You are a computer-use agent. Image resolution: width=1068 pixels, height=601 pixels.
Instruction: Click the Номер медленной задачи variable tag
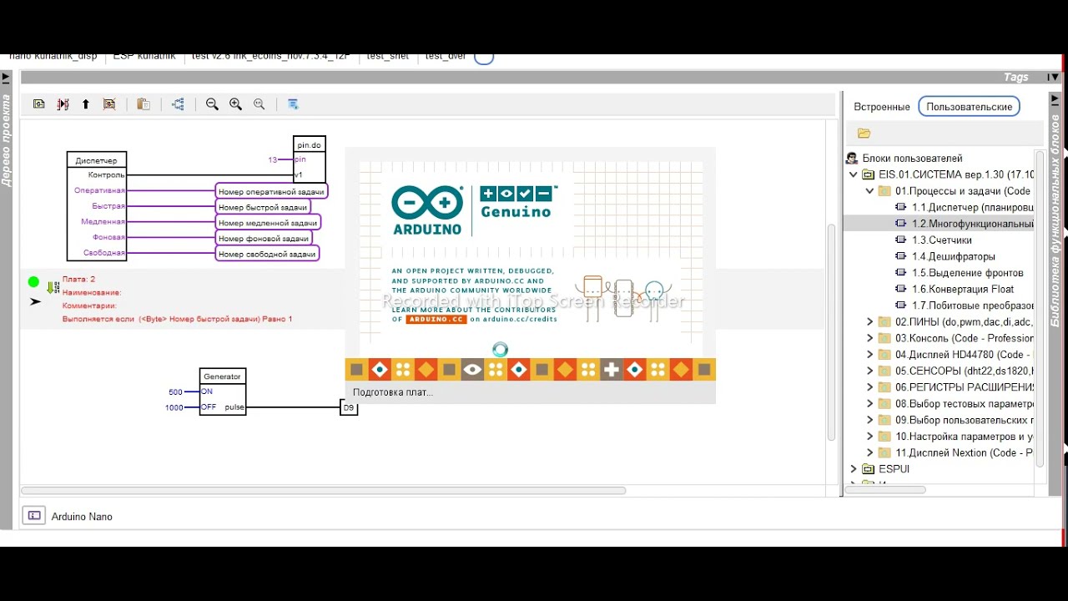[268, 223]
